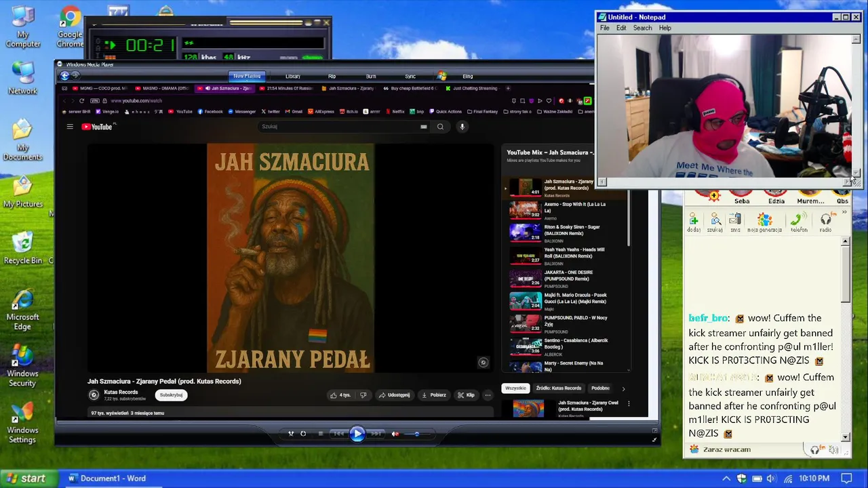
Task: Dislike the video with thumbs down
Action: tap(363, 395)
